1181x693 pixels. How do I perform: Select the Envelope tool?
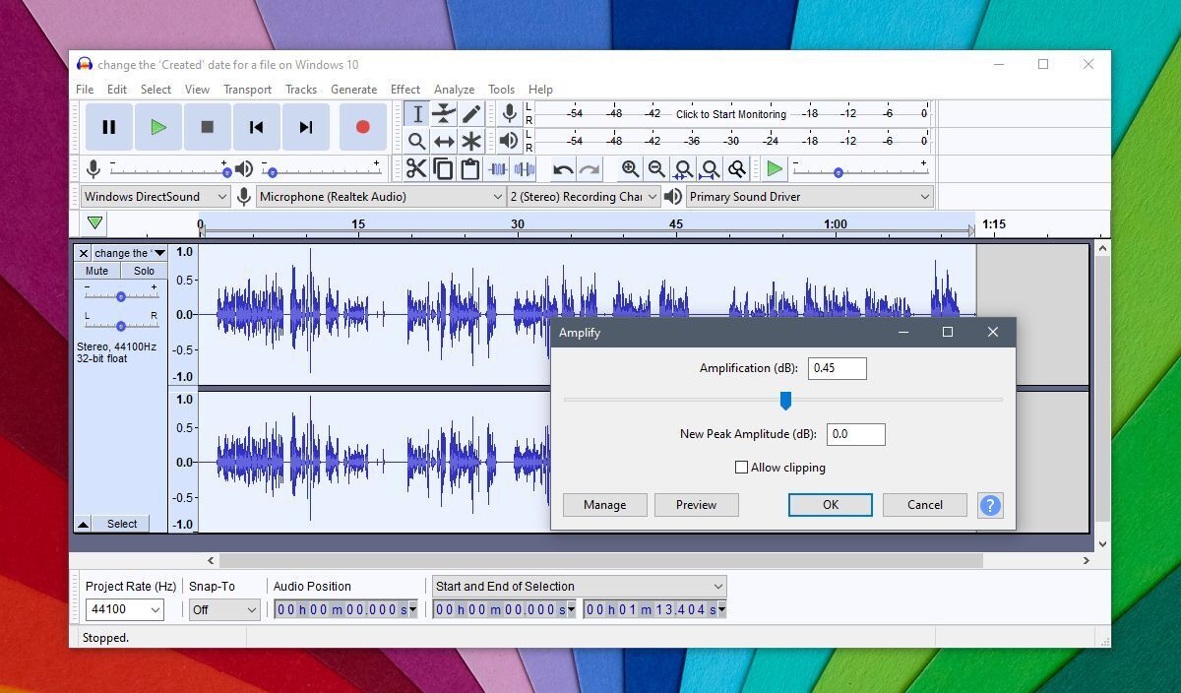click(444, 114)
